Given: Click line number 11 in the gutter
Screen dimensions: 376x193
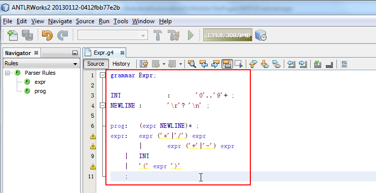Looking at the screenshot, I should coord(91,176).
